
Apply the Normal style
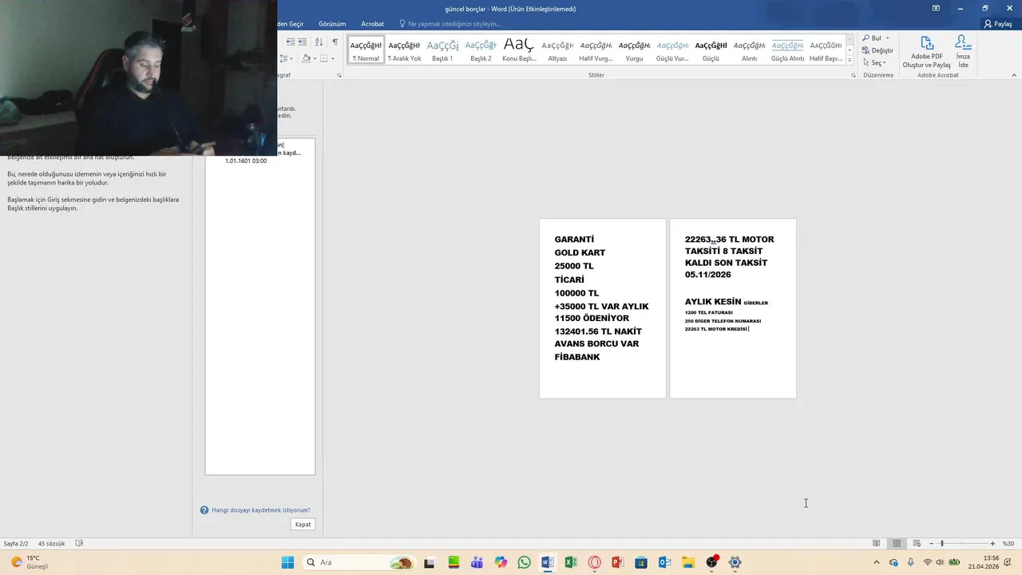click(366, 50)
